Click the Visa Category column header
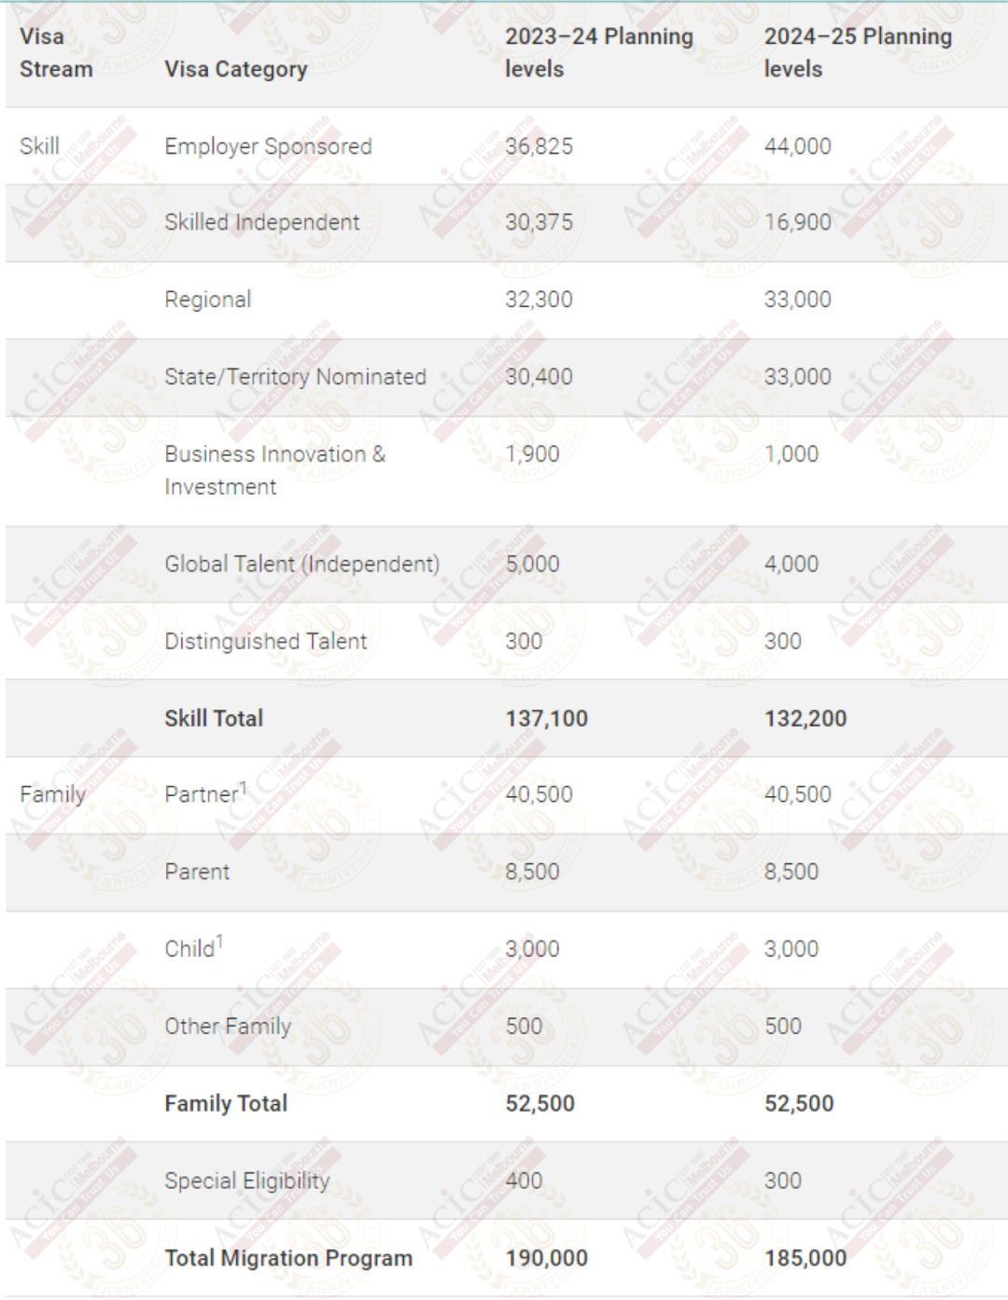 coord(235,69)
